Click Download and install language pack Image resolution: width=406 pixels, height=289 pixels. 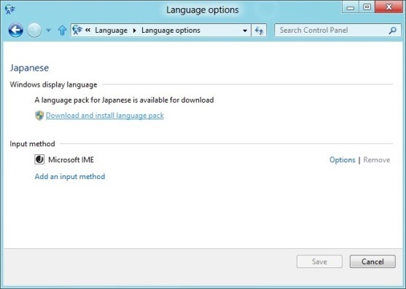coord(105,115)
